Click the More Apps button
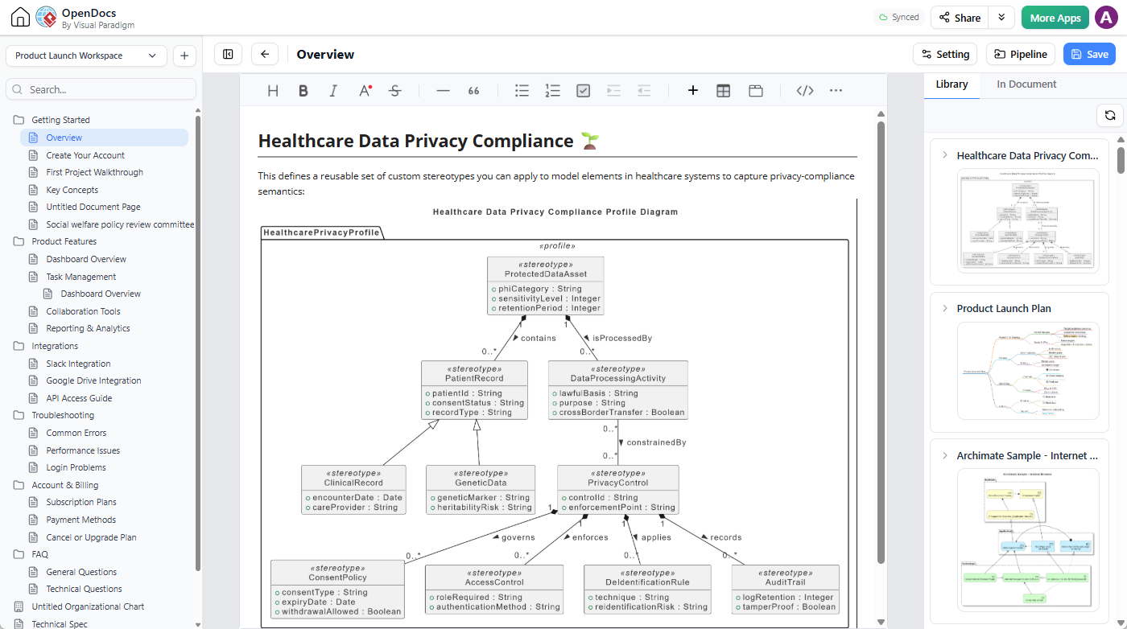 click(1055, 18)
